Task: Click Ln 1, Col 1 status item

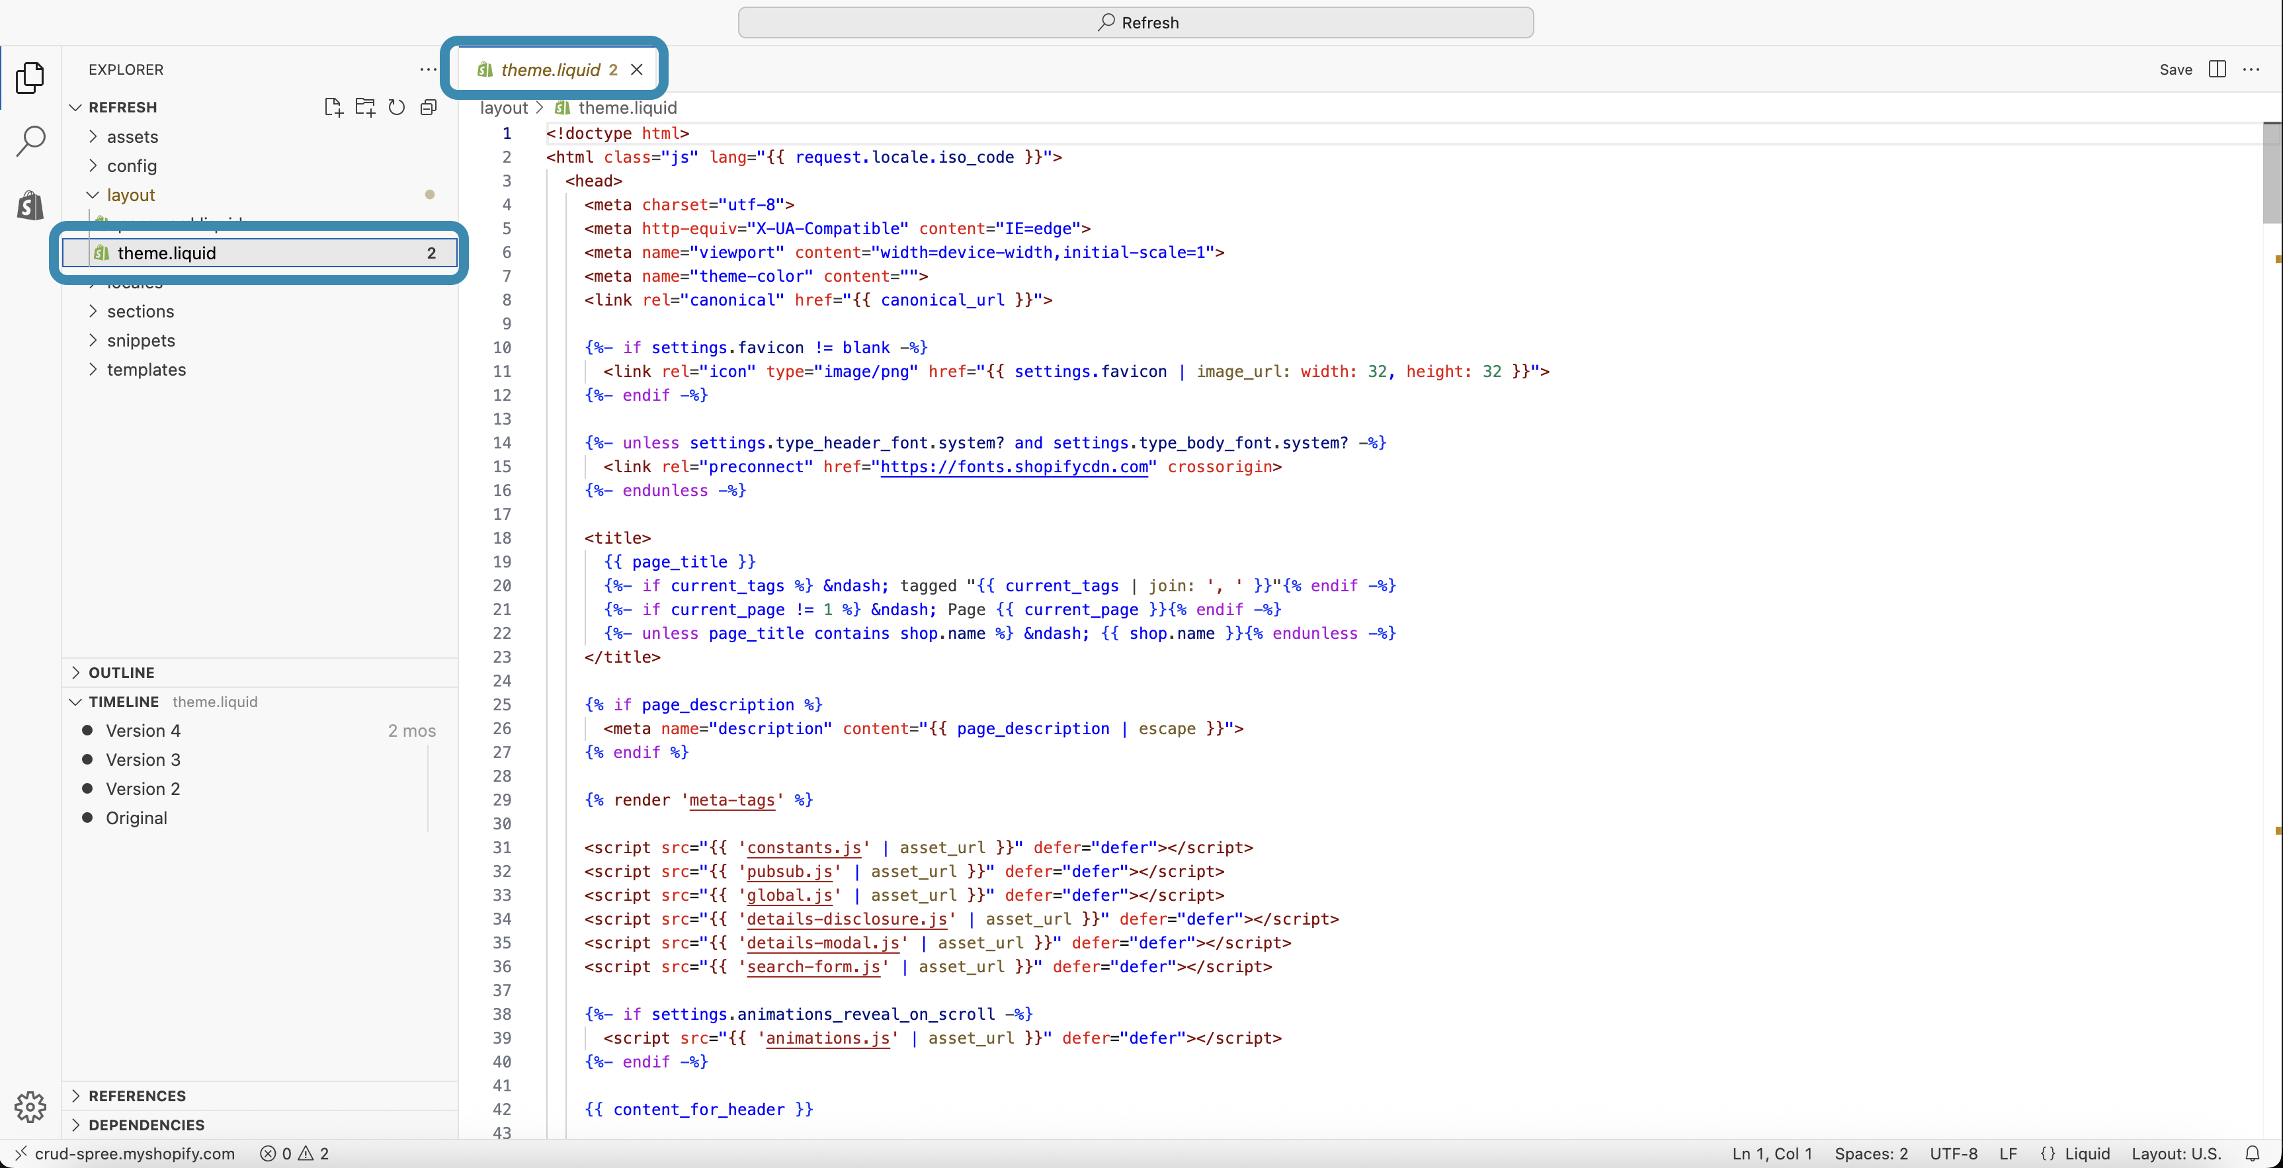Action: [x=1772, y=1154]
